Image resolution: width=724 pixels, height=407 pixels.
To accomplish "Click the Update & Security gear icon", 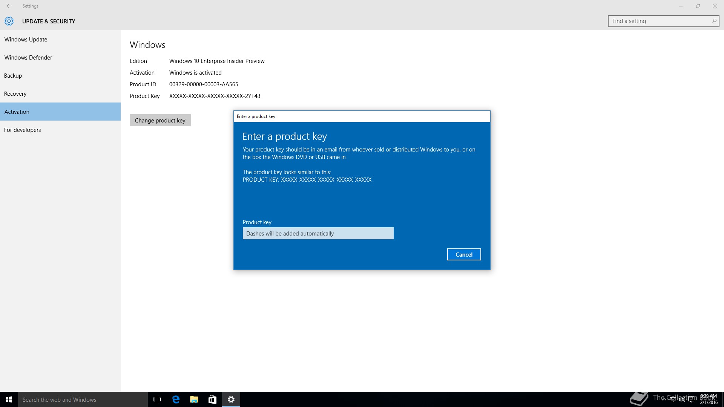I will [9, 21].
